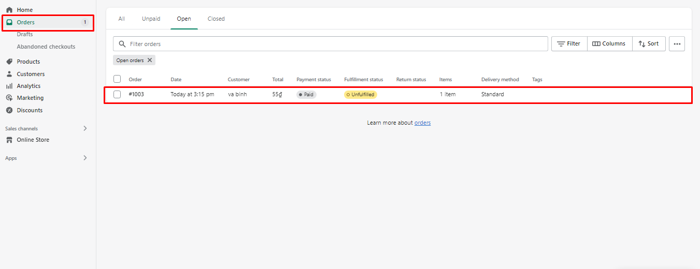Check the box for order #1003

tap(117, 94)
